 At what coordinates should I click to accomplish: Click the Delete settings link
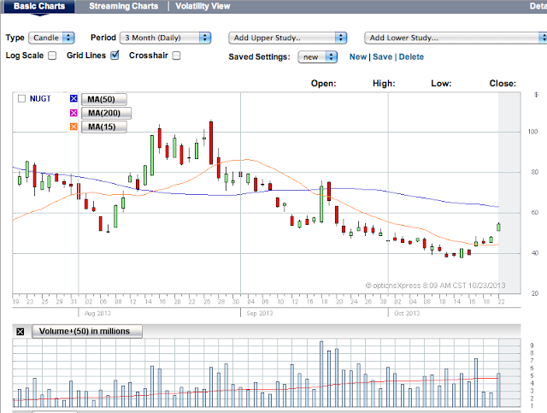coord(411,57)
